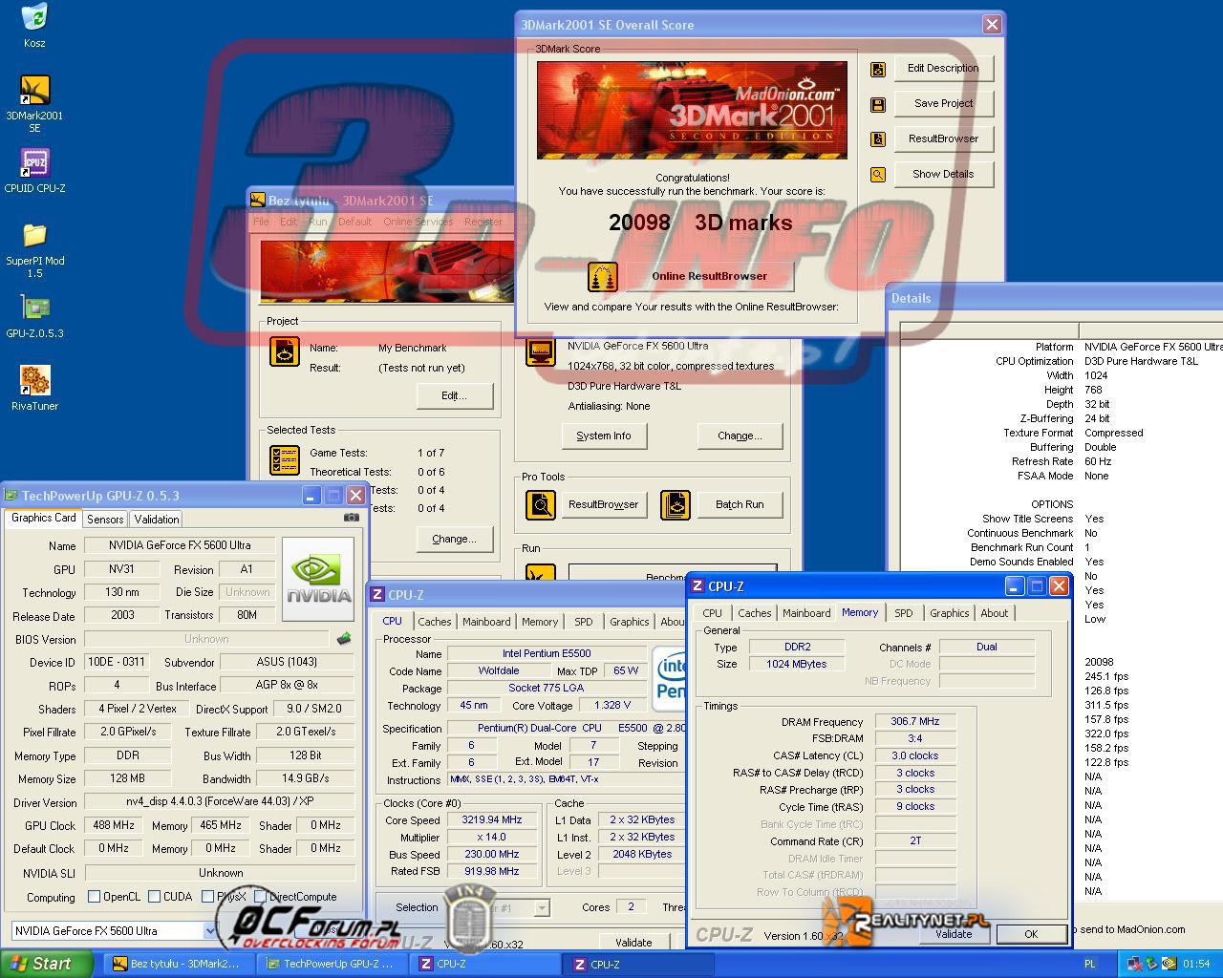Click the Core Speed 3219.94 MHz value

tap(492, 820)
